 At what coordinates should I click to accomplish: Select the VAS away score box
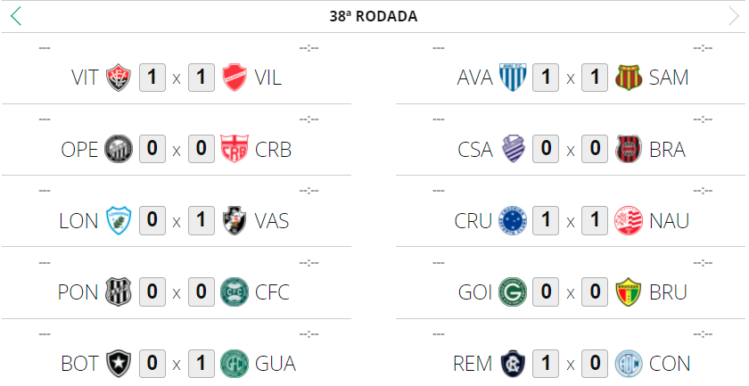[202, 220]
